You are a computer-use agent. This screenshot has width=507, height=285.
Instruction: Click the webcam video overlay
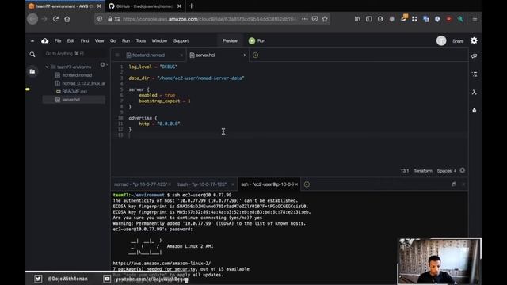(439, 261)
